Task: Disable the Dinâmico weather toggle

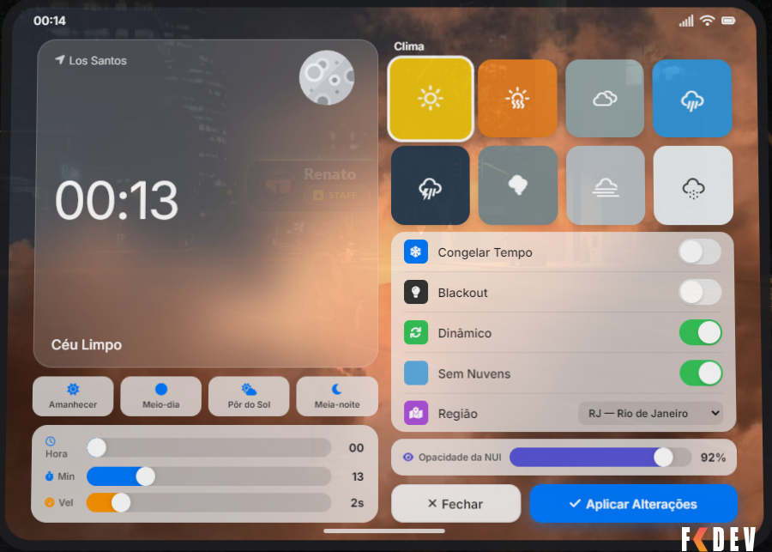Action: (x=700, y=333)
